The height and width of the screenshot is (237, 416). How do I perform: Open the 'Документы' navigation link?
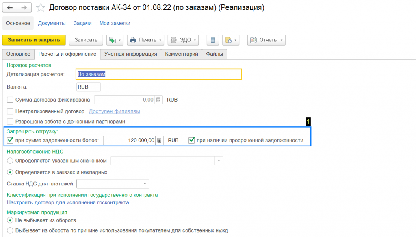click(52, 23)
